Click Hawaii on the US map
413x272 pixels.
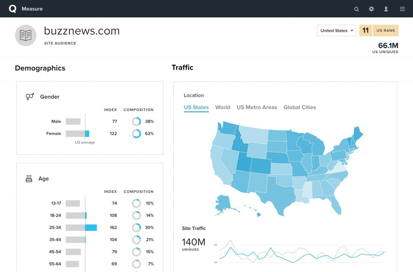[x=259, y=214]
